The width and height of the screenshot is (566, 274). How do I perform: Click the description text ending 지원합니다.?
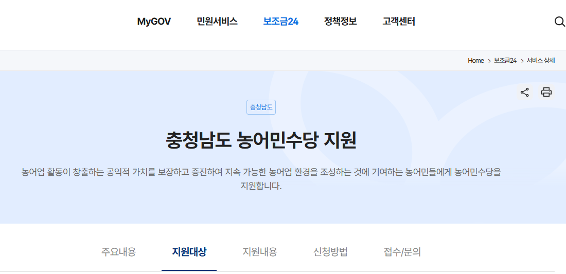(261, 179)
